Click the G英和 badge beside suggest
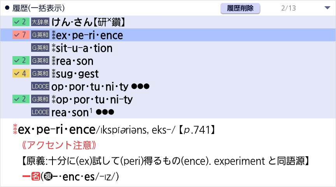The image size is (336, 187). tap(40, 74)
